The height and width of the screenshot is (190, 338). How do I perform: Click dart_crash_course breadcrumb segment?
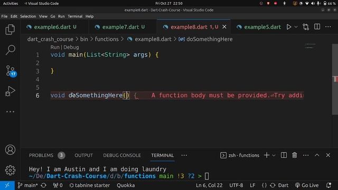50,39
